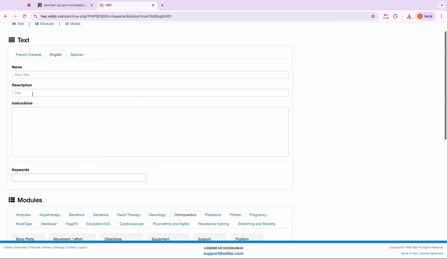Screen dimensions: 447x259
Task: Bookmark this page with star icon
Action: coord(373,16)
